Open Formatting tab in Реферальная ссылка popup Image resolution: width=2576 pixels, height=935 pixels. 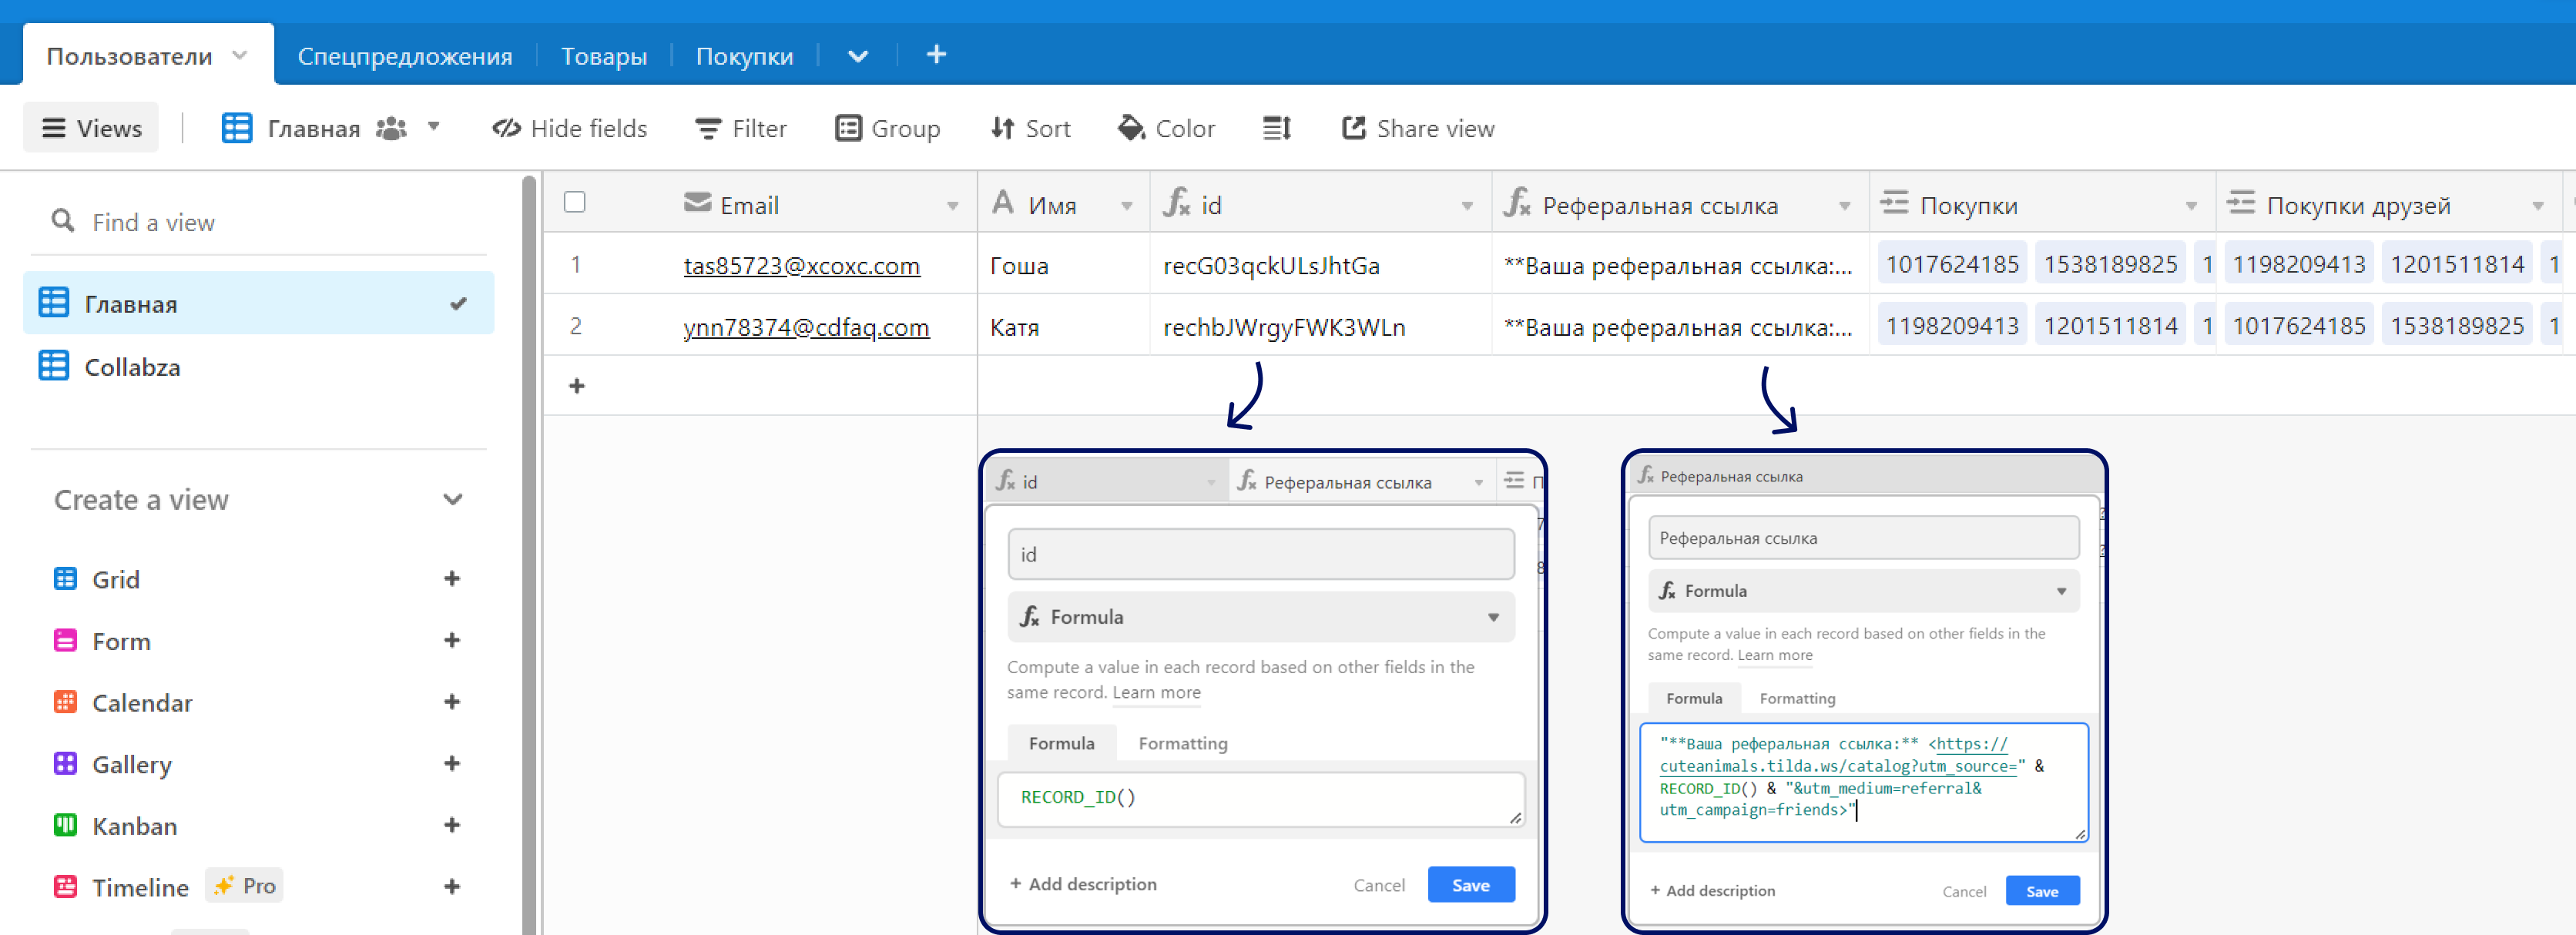(x=1796, y=699)
